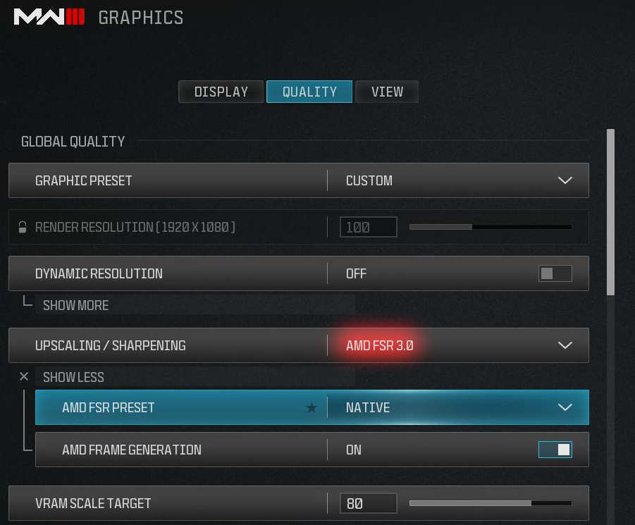Click the Dynamic Resolution label

click(99, 273)
